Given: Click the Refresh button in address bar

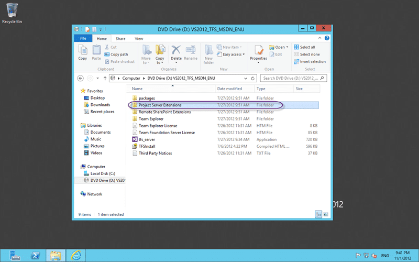Looking at the screenshot, I should tap(252, 78).
